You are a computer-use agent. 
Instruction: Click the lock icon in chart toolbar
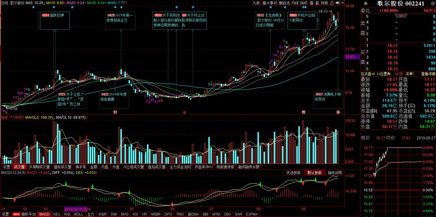pyautogui.click(x=332, y=3)
